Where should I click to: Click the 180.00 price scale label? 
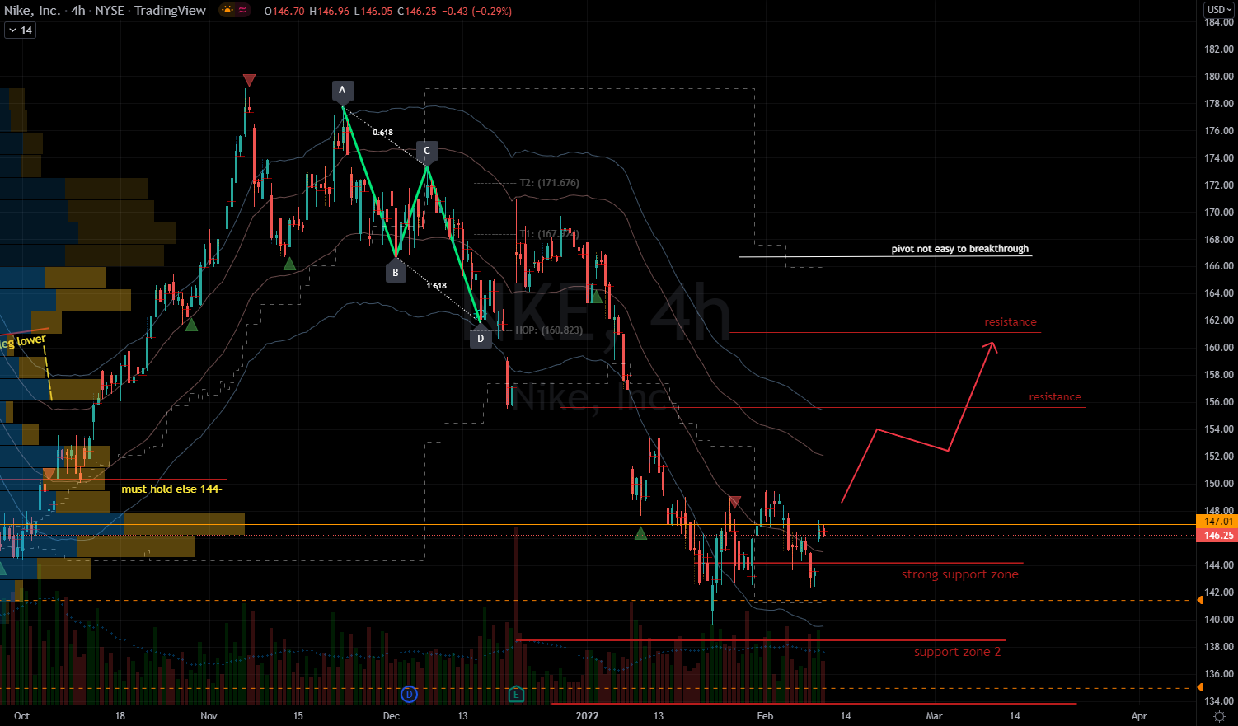[1219, 77]
